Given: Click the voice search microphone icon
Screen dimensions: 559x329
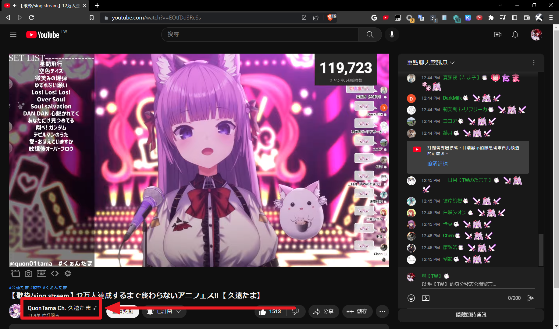Looking at the screenshot, I should coord(392,34).
